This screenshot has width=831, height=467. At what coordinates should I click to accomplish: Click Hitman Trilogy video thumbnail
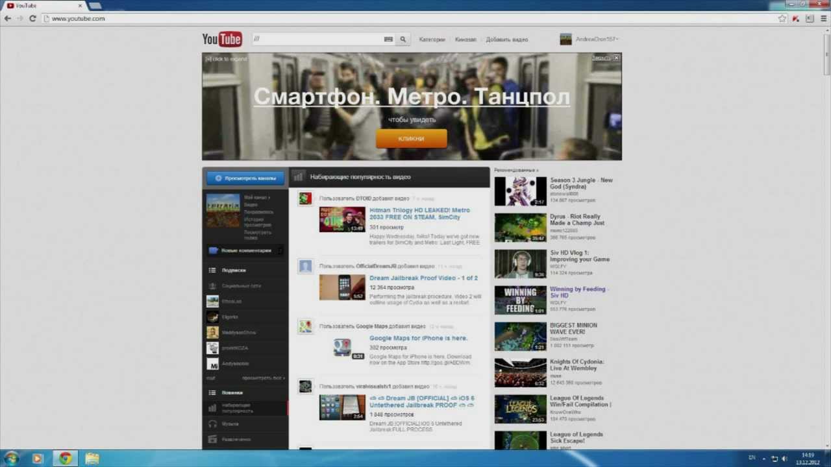tap(342, 219)
